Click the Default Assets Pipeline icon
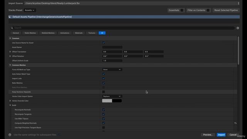Image resolution: width=247 pixels, height=139 pixels. click(10, 17)
